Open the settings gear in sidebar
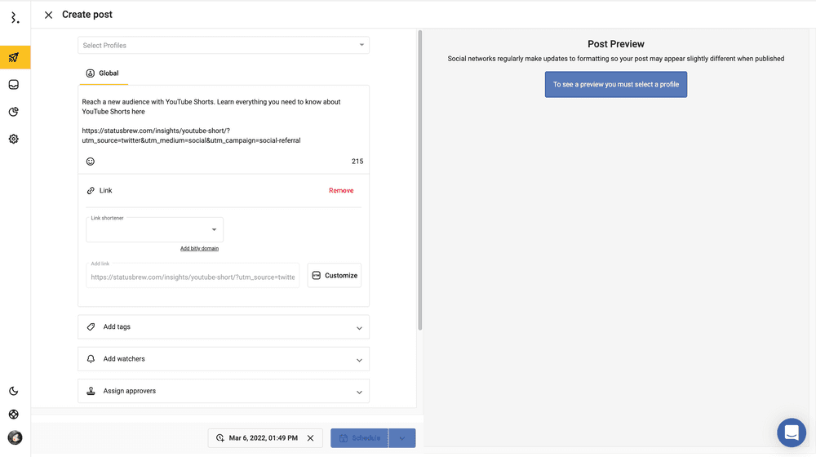The height and width of the screenshot is (457, 816). 14,139
